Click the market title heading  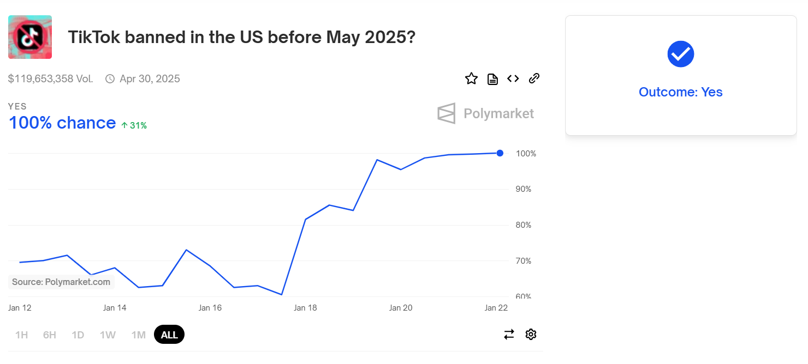tap(241, 37)
